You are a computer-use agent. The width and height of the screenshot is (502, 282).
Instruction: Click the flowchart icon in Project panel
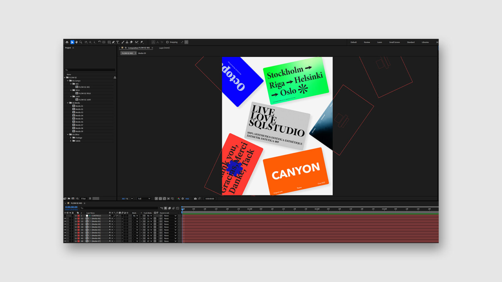coord(115,77)
